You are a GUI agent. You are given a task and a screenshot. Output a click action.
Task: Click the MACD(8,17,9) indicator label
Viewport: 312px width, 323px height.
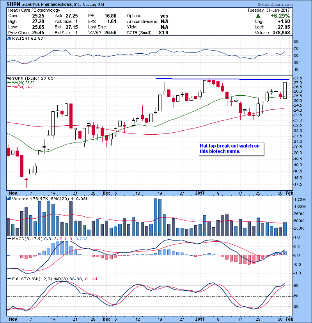(x=27, y=239)
